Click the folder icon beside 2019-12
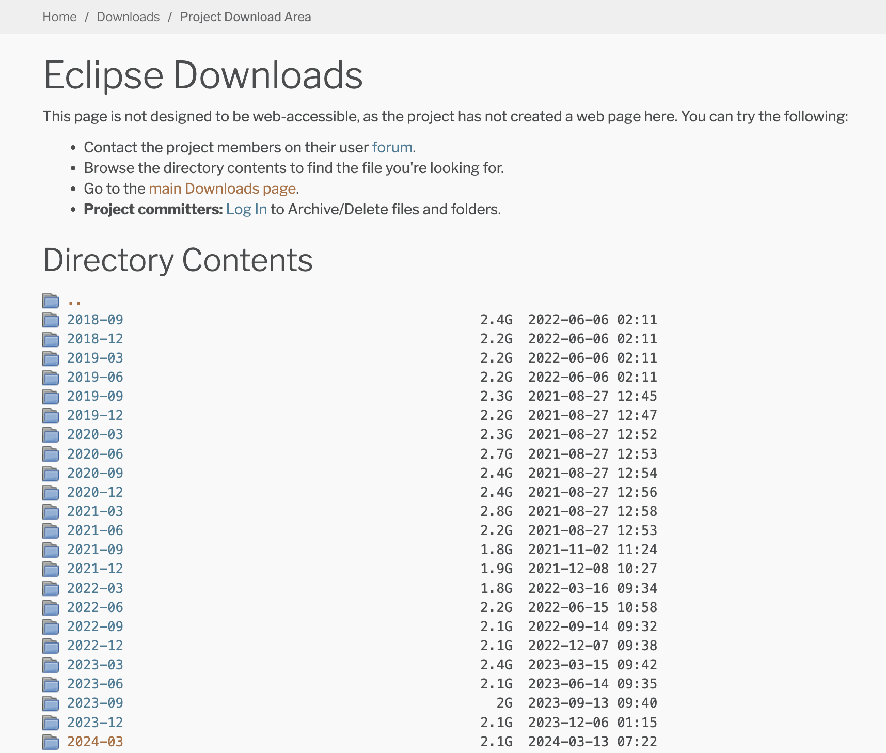The width and height of the screenshot is (886, 753). point(51,415)
